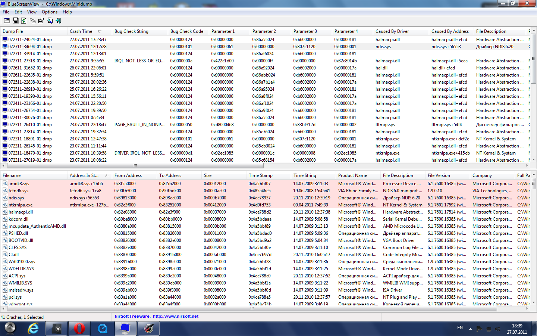Click the Save (floppy disk) toolbar icon

pos(16,21)
